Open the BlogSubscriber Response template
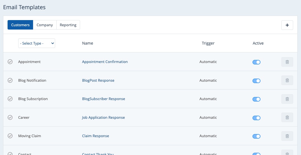This screenshot has width=301, height=155. click(103, 99)
